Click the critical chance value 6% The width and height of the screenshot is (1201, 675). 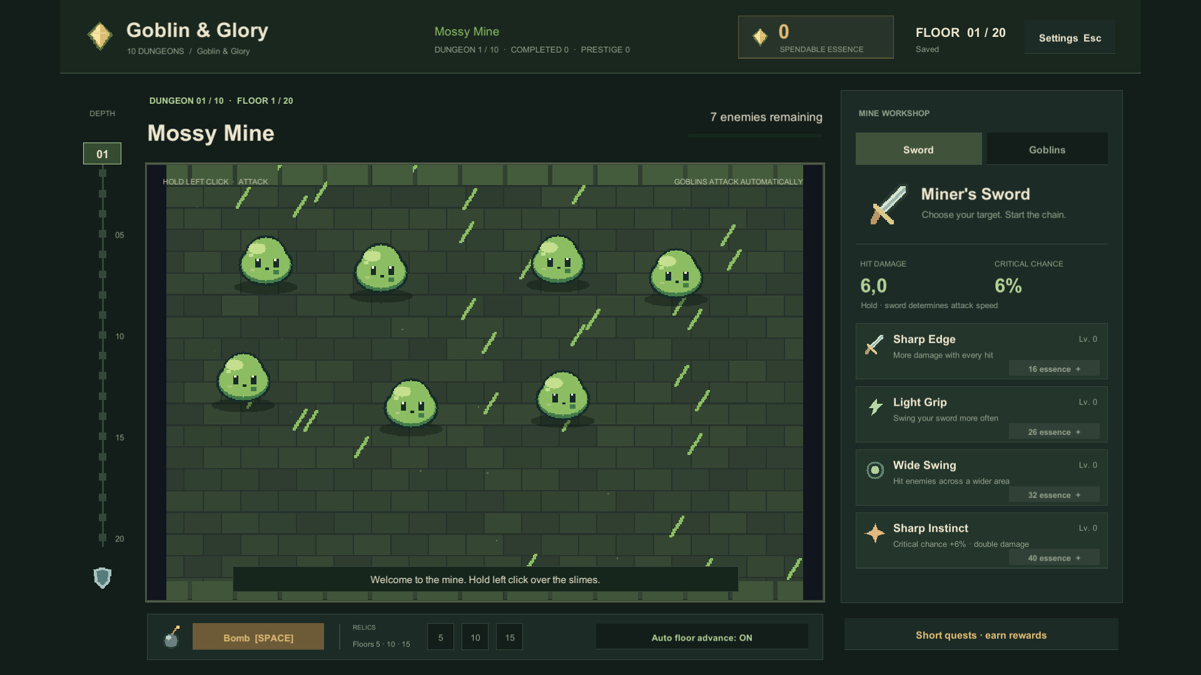[1008, 286]
